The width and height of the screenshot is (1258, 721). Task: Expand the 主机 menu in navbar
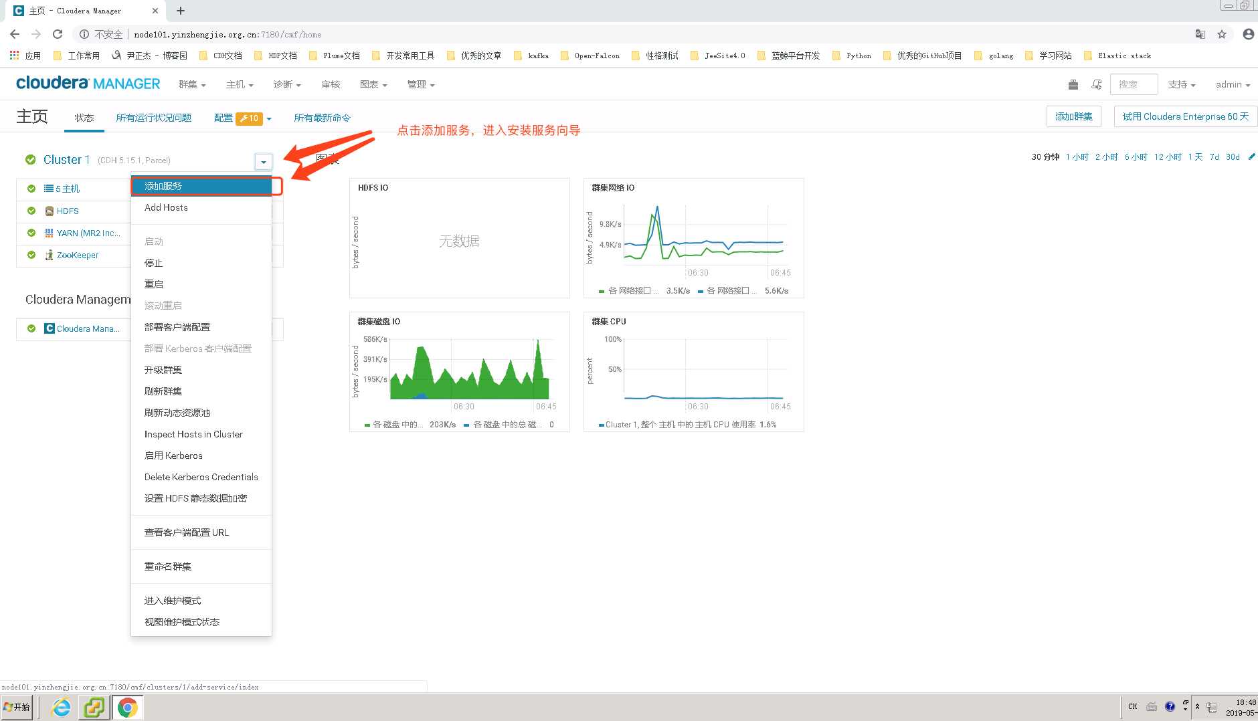click(240, 84)
